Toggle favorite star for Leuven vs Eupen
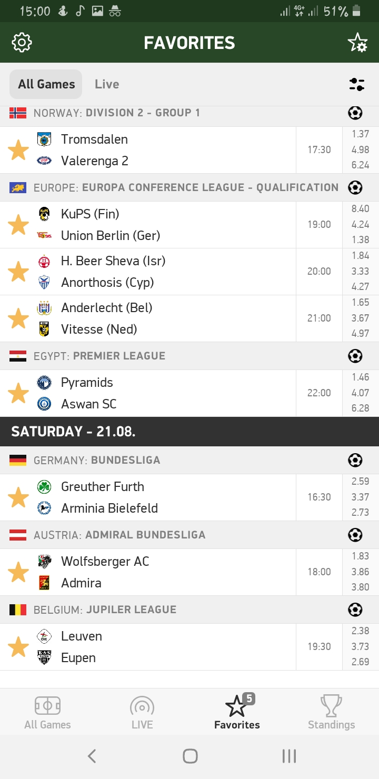The height and width of the screenshot is (779, 379). click(x=18, y=647)
